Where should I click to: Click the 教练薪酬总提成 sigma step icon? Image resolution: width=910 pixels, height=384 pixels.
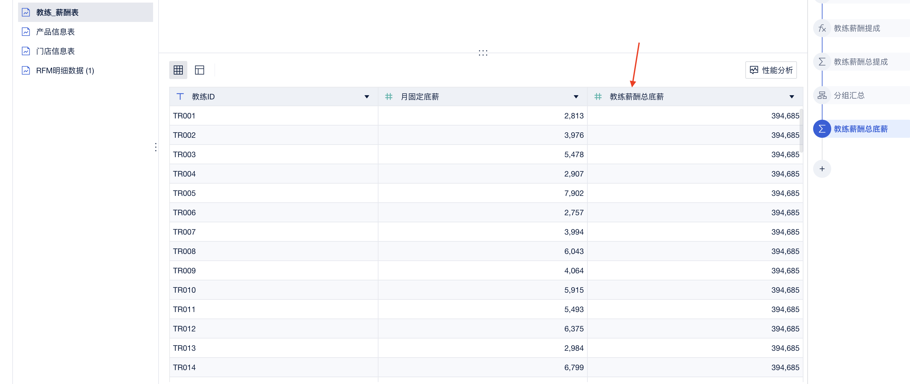point(822,62)
